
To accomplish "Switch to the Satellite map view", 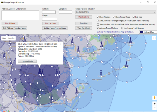I will [12, 38].
